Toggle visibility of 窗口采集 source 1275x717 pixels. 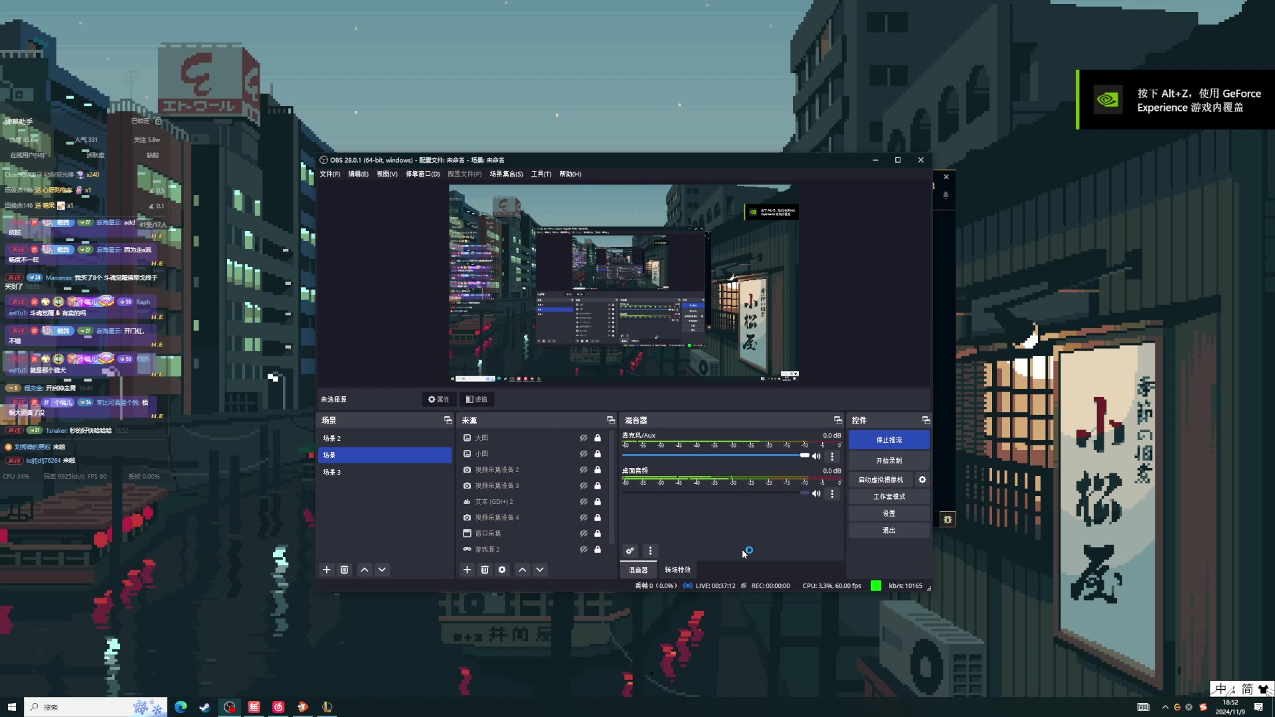583,534
